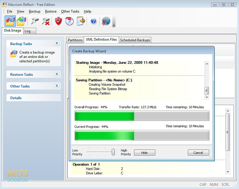Click the verify image red shield icon
Image resolution: width=239 pixels, height=189 pixels.
[59, 21]
